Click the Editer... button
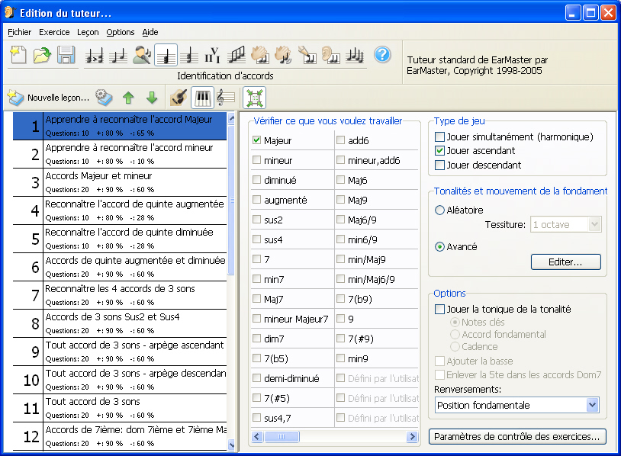 [x=565, y=262]
